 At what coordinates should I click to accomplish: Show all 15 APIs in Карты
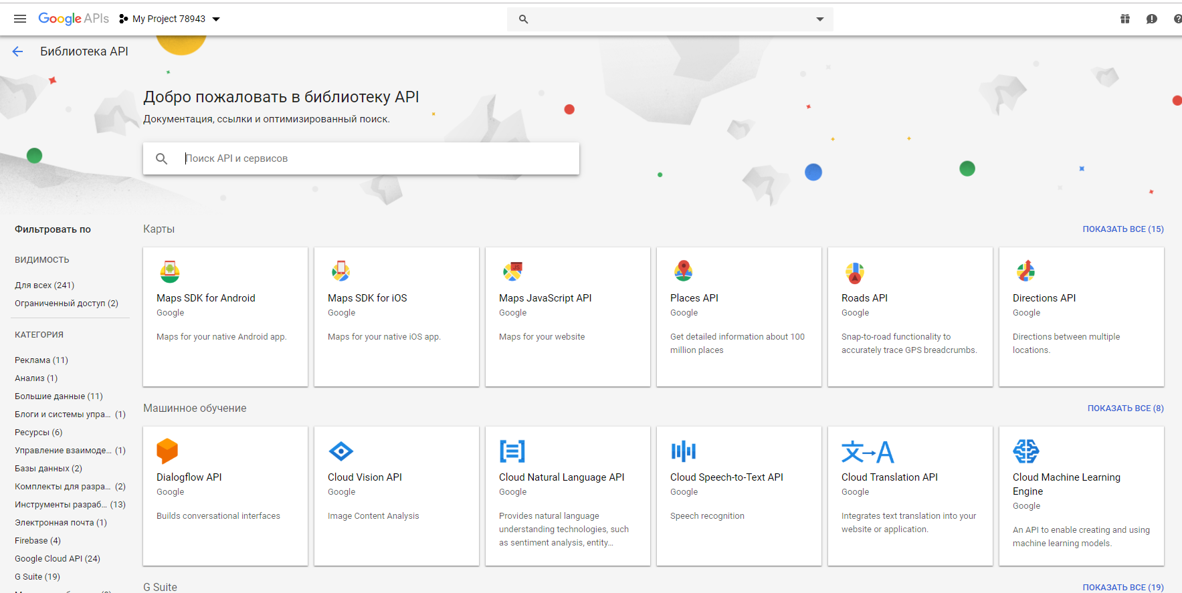[x=1123, y=229]
